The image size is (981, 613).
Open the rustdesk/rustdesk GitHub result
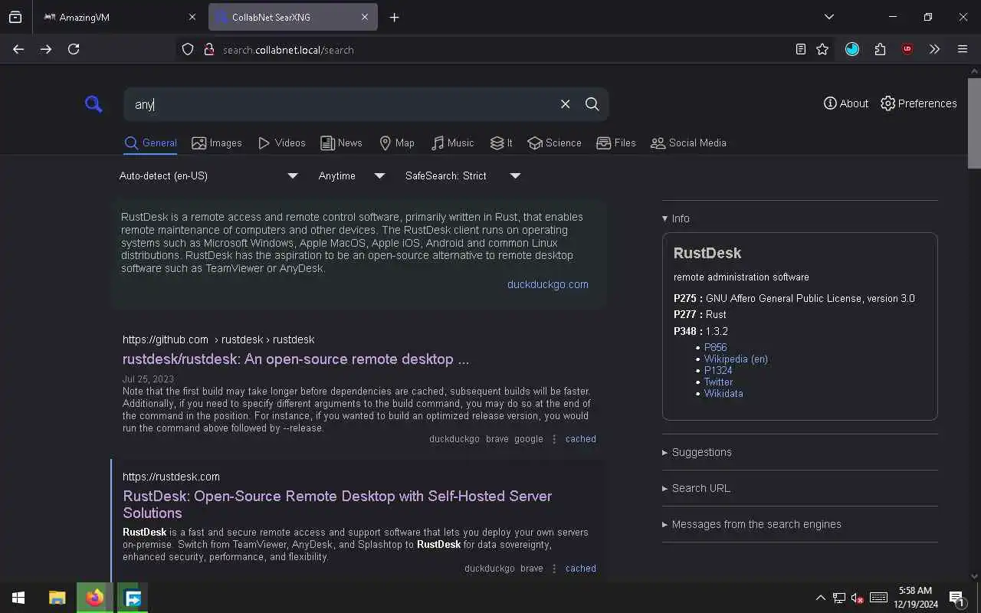[296, 359]
